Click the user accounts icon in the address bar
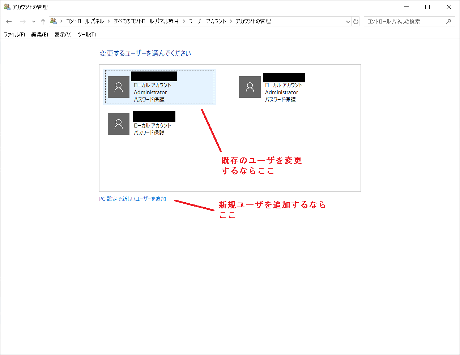460x355 pixels. point(54,21)
